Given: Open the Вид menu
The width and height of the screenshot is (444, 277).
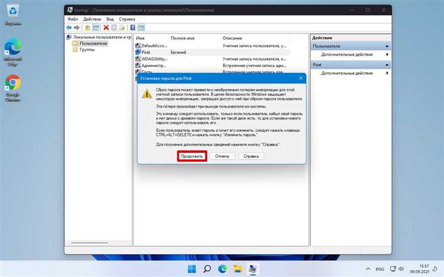Looking at the screenshot, I should click(110, 19).
